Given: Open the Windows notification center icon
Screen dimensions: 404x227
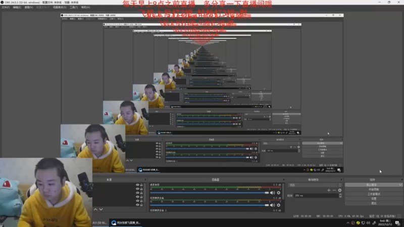Looking at the screenshot, I should pos(397,223).
